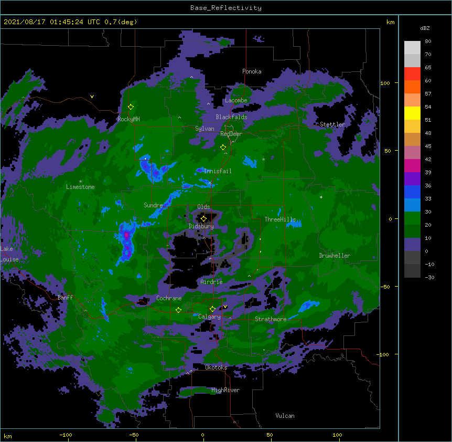Image resolution: width=452 pixels, height=442 pixels.
Task: Click the white plus marker east of ThreeHills
Action: coord(321,197)
